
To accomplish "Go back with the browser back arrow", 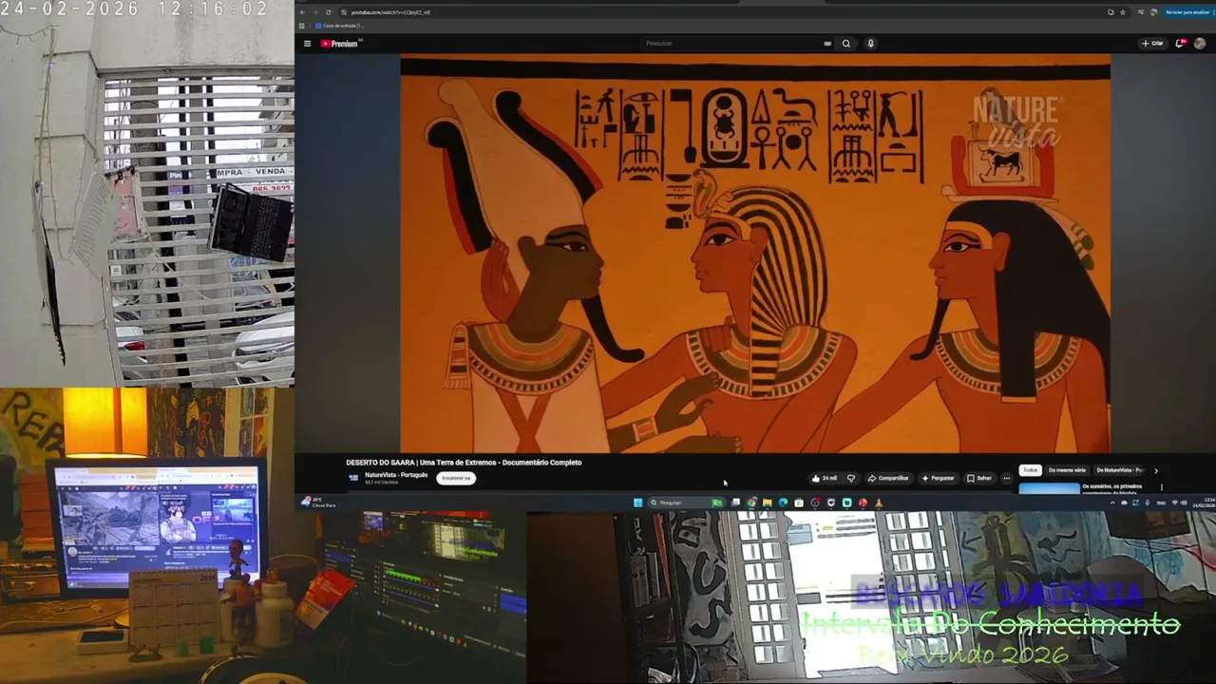I will tap(302, 12).
